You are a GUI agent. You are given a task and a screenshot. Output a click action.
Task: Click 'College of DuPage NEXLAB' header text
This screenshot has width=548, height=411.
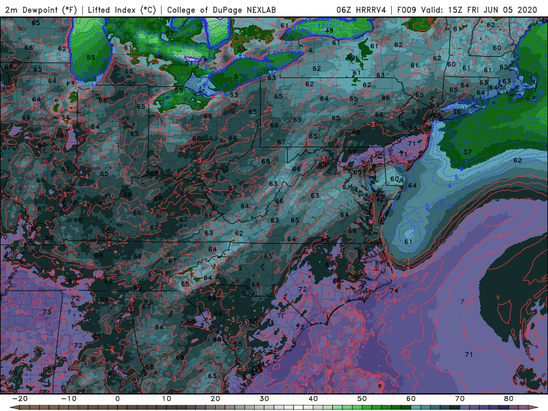(x=221, y=10)
